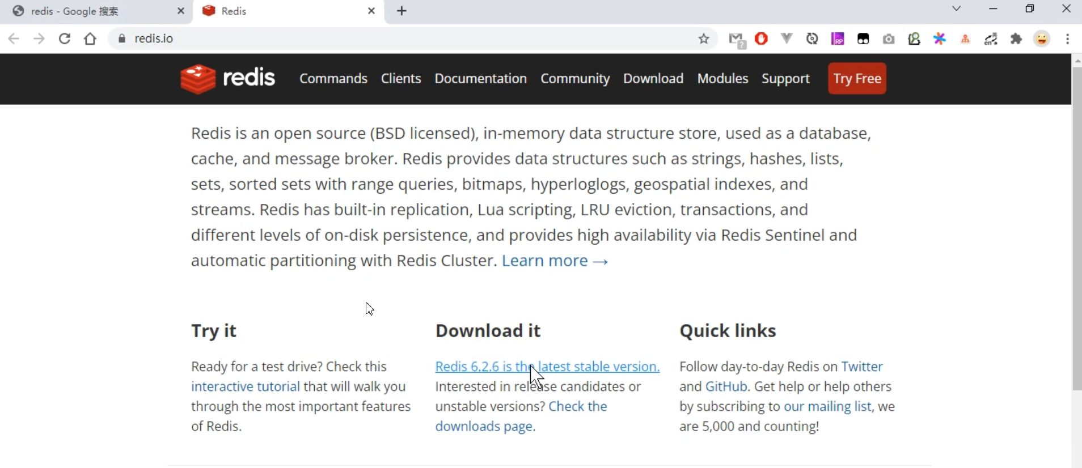Click the our mailing list link
The height and width of the screenshot is (468, 1082).
pyautogui.click(x=827, y=406)
